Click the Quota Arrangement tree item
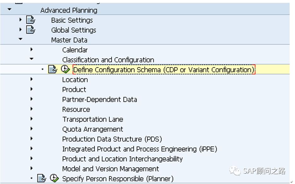Screen dimensions: 295x184 point(92,129)
